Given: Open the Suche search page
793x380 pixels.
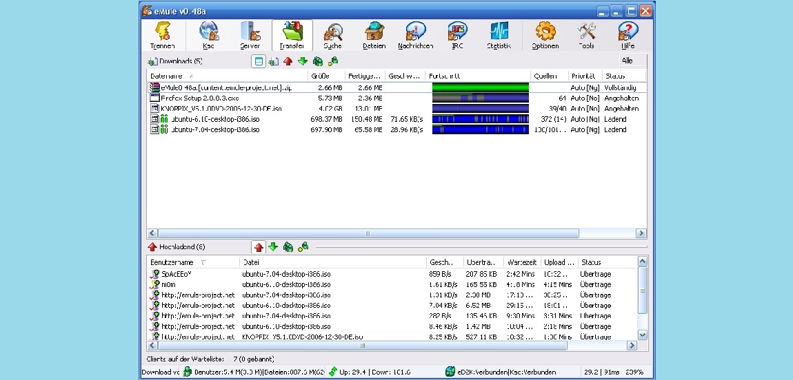Looking at the screenshot, I should (x=333, y=36).
